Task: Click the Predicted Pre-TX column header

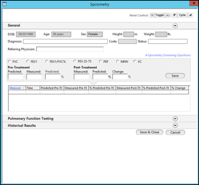Action: coord(52,88)
